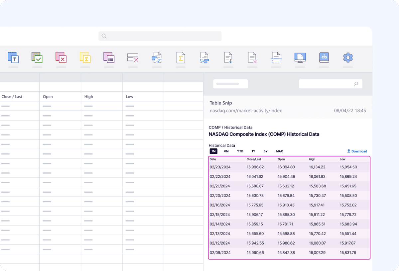Screen dimensions: 399x271
Task: Switch to the 6M range tab
Action: click(x=226, y=151)
